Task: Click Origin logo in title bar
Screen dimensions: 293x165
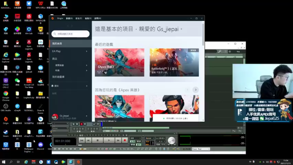Action: click(53, 18)
